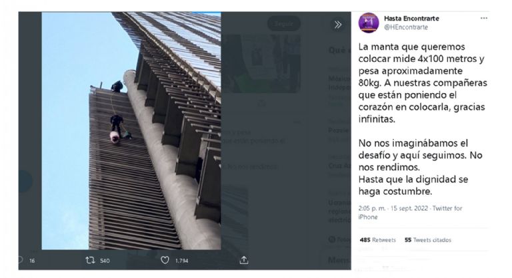Collapse sidebar with double chevron icon

pos(338,25)
